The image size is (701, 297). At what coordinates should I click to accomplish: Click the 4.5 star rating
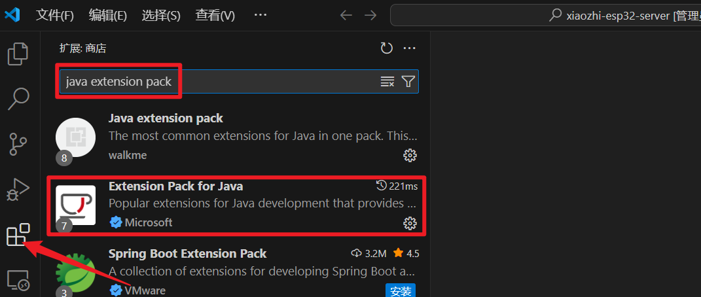coord(406,254)
